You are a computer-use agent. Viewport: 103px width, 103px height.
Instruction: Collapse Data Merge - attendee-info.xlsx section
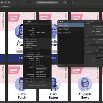(x=24, y=56)
